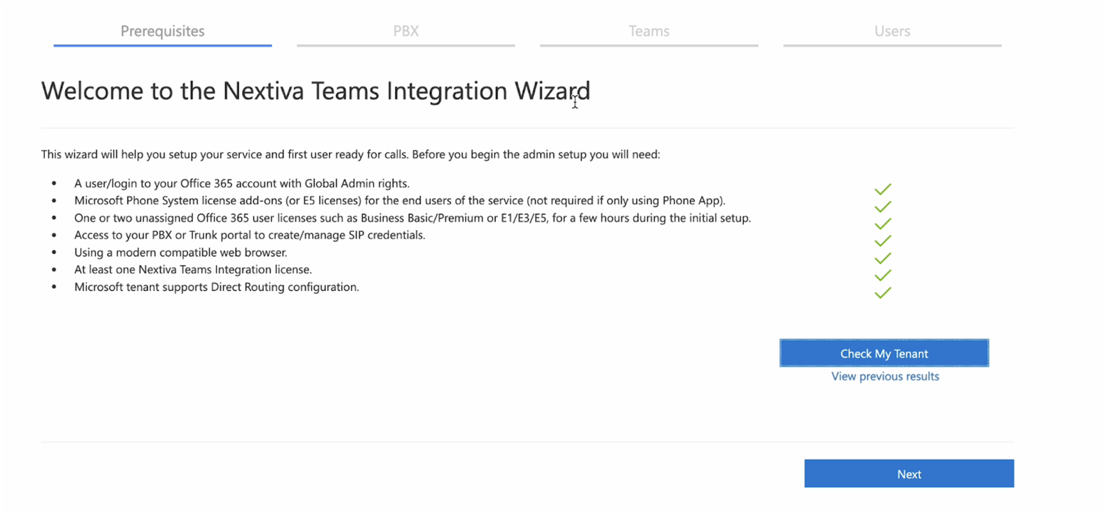1104x512 pixels.
Task: Open View previous results
Action: point(885,376)
